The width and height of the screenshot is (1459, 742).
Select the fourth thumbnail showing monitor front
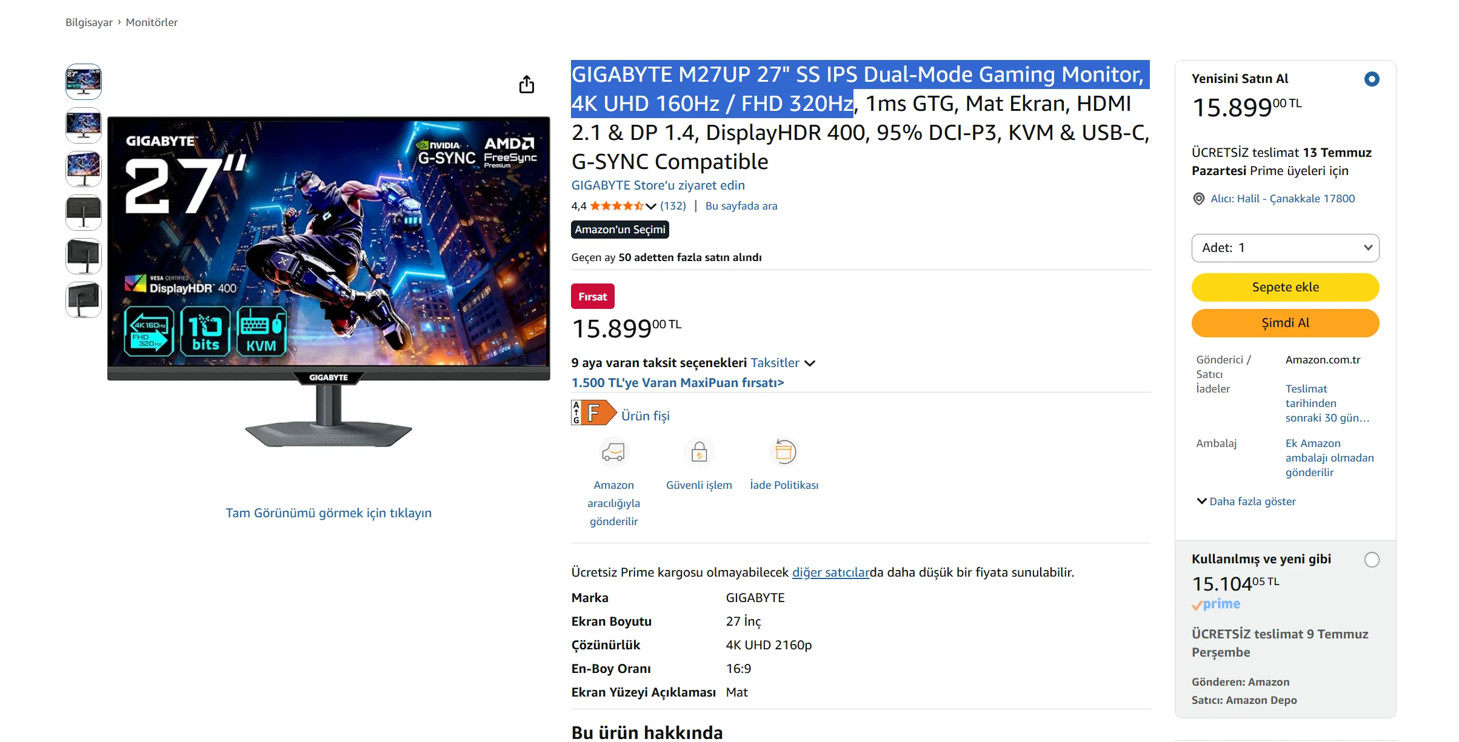[84, 213]
